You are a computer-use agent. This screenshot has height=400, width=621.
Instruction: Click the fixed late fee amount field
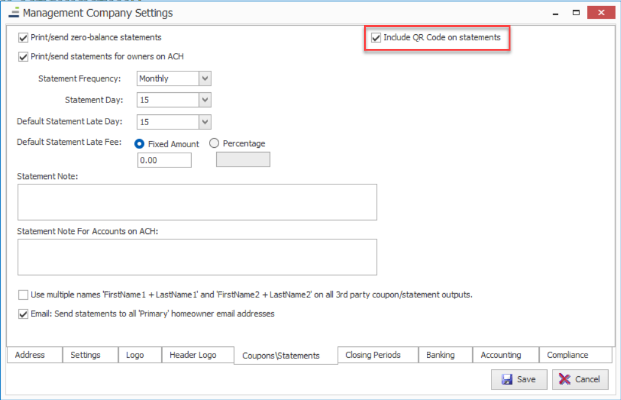164,160
